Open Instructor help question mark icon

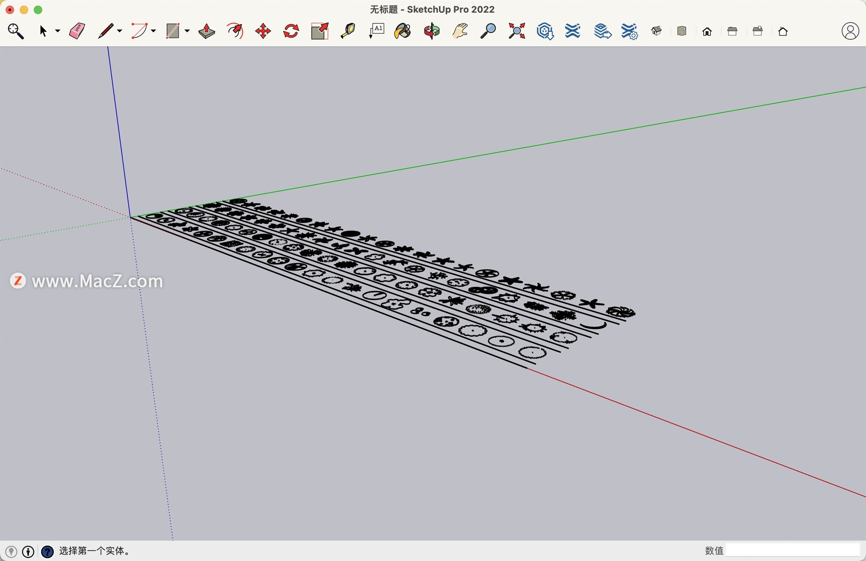pos(47,551)
